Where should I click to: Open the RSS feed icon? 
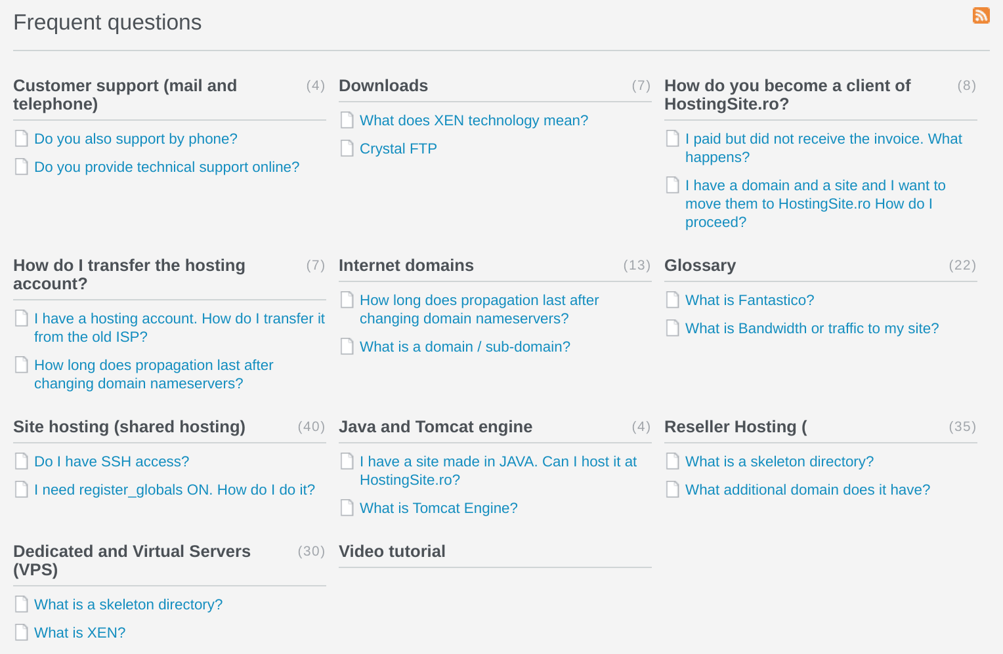tap(981, 15)
